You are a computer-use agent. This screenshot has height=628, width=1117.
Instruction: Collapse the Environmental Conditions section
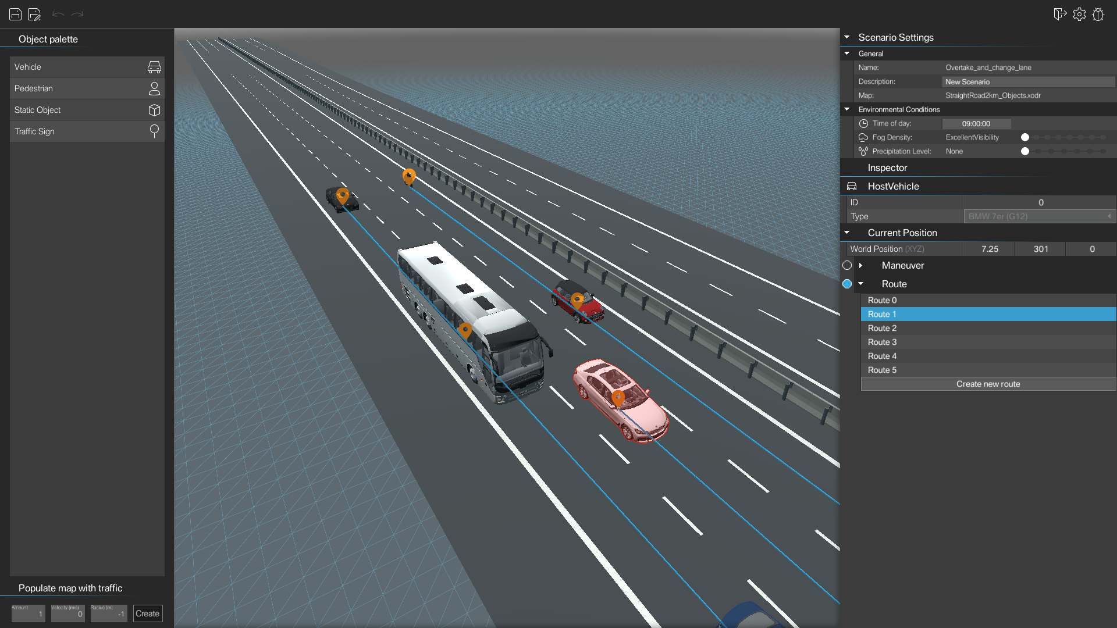pyautogui.click(x=848, y=109)
